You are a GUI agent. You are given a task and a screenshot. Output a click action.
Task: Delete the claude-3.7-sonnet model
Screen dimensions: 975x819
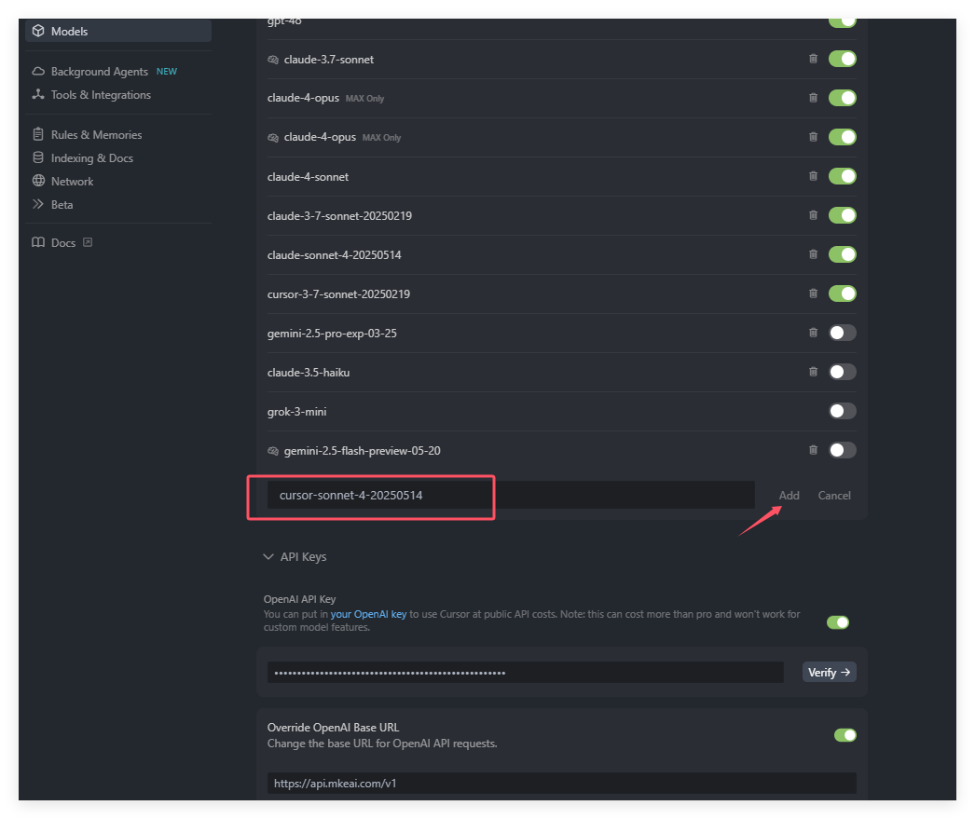[813, 59]
